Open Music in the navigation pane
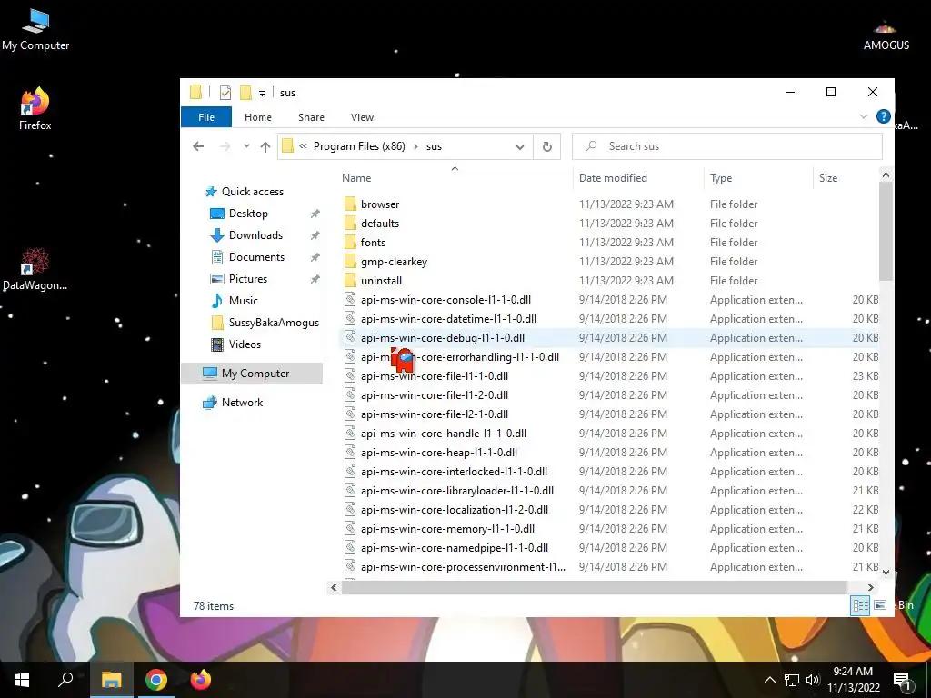Viewport: 931px width, 698px height. (243, 301)
